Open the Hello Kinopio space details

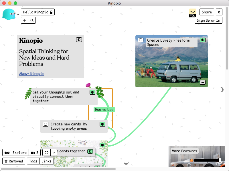[x=38, y=12]
